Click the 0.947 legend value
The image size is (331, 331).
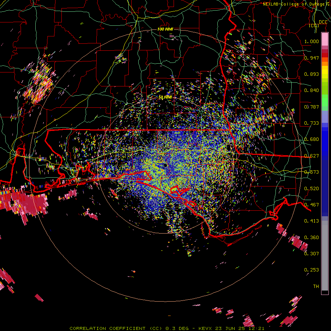click(312, 58)
